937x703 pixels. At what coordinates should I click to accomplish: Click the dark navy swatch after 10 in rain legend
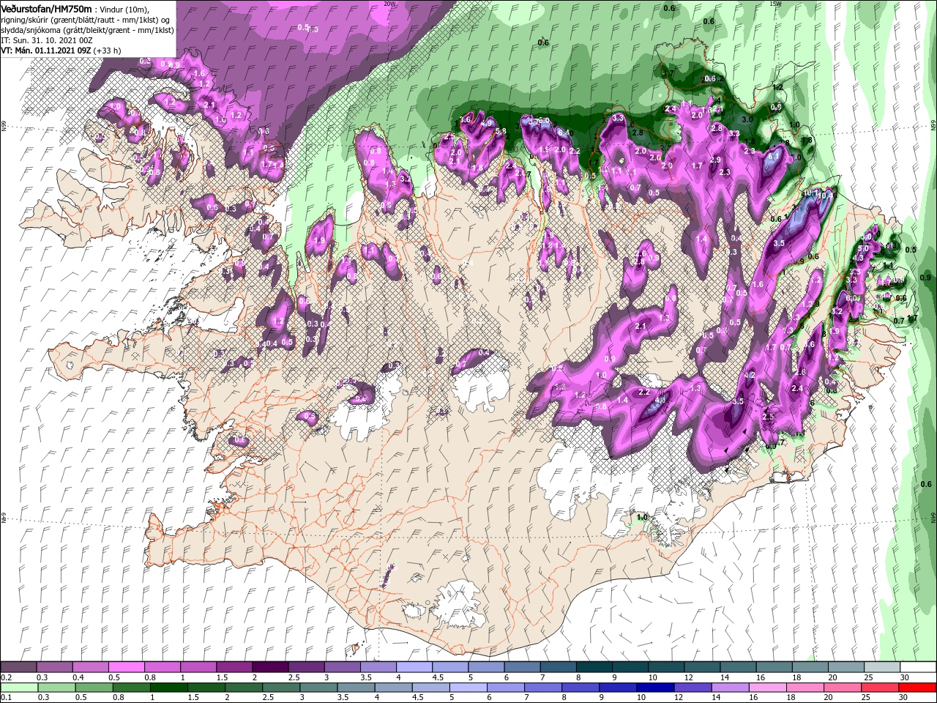coord(654,688)
